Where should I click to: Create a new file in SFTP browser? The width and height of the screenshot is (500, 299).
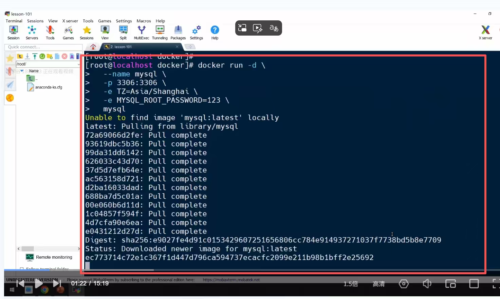click(57, 56)
